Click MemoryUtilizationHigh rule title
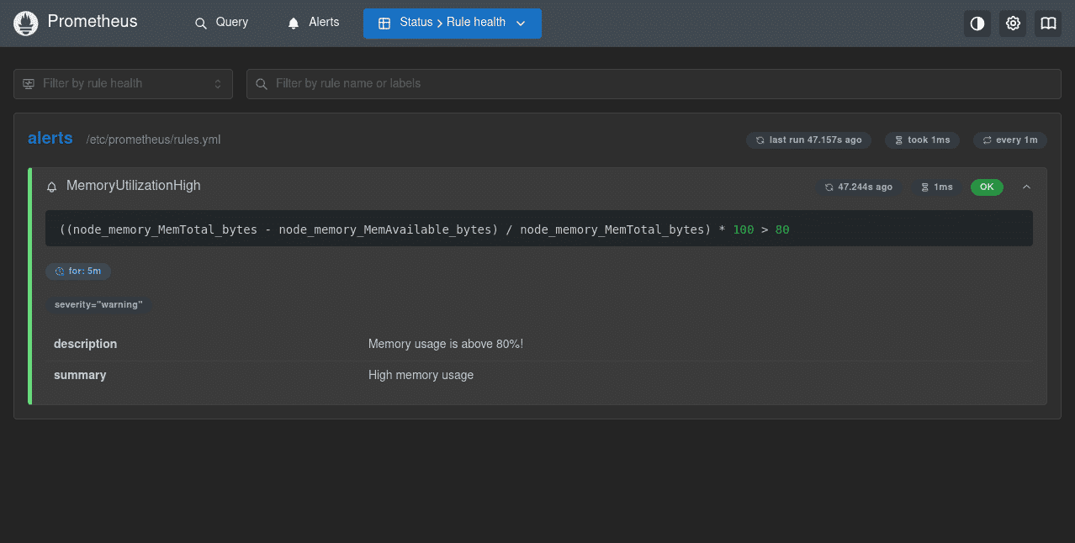The image size is (1075, 543). tap(134, 186)
